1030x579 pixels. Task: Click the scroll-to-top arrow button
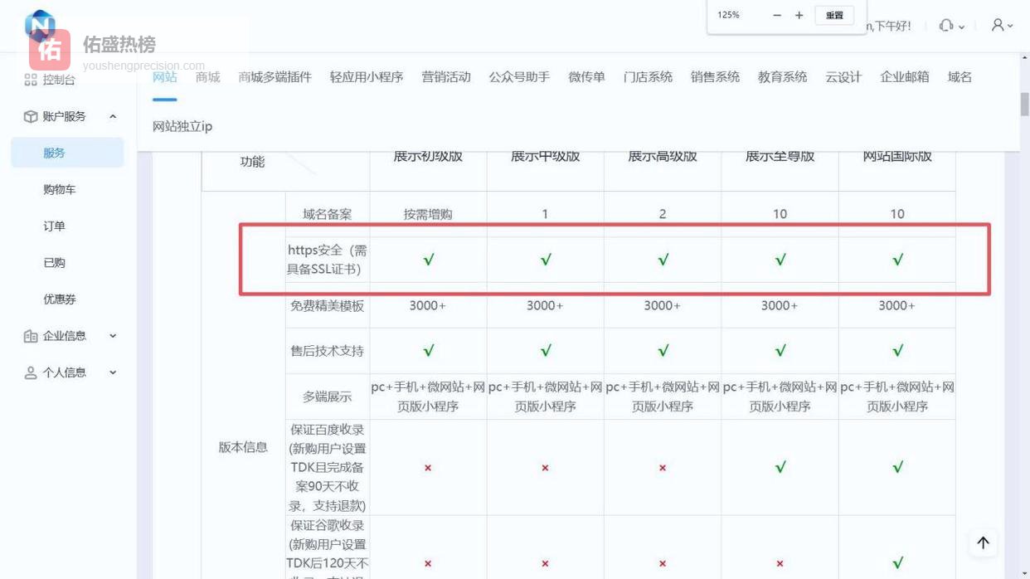pyautogui.click(x=983, y=543)
